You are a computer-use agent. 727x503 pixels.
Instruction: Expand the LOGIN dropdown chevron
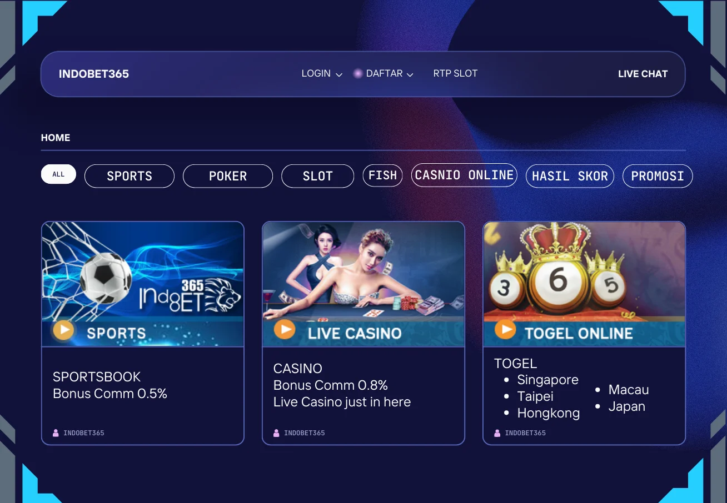pyautogui.click(x=338, y=74)
